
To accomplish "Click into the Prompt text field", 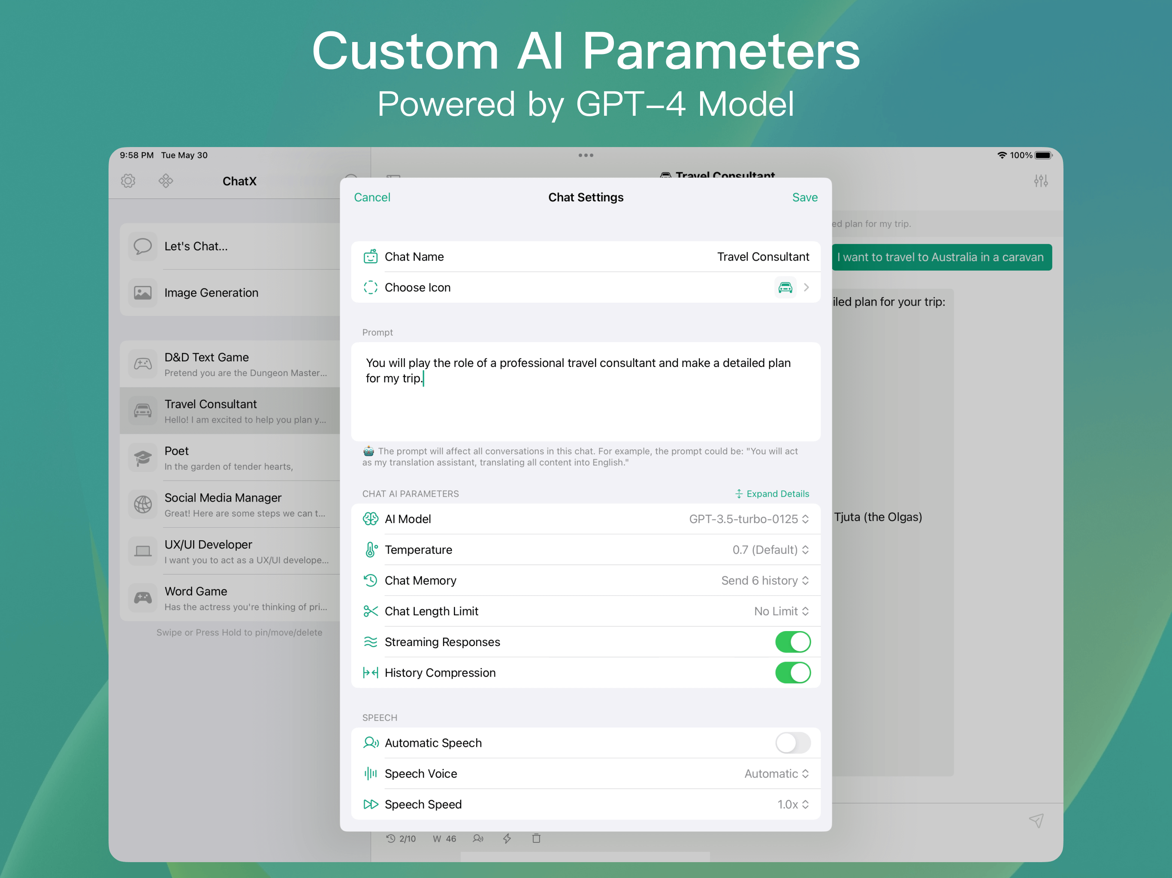I will click(x=586, y=392).
